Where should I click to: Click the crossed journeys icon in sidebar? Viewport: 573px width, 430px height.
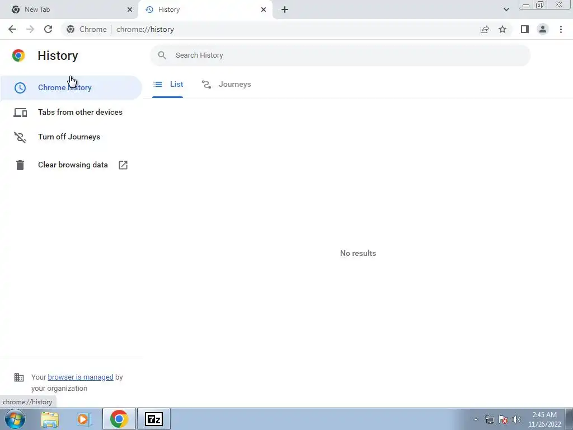coord(20,137)
